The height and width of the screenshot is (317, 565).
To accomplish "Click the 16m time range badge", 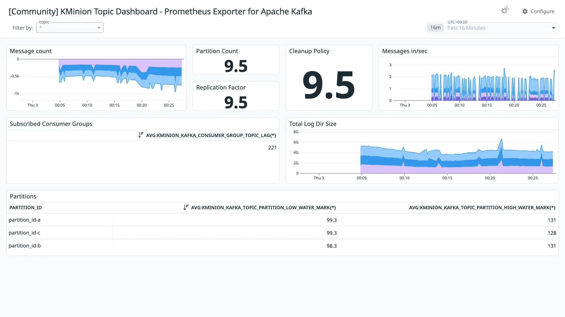I will pyautogui.click(x=435, y=28).
